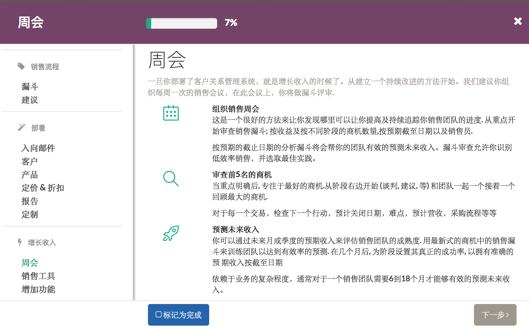The width and height of the screenshot is (529, 328).
Task: Open 销售工具 under 增长收入
Action: click(38, 276)
